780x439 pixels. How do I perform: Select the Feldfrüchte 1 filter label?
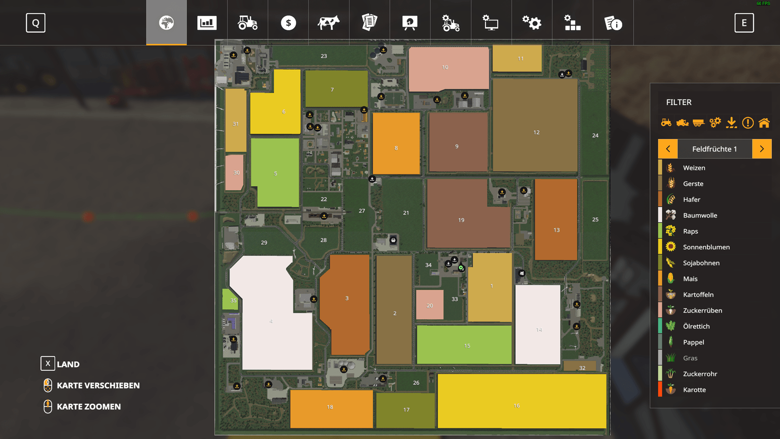[x=715, y=149]
